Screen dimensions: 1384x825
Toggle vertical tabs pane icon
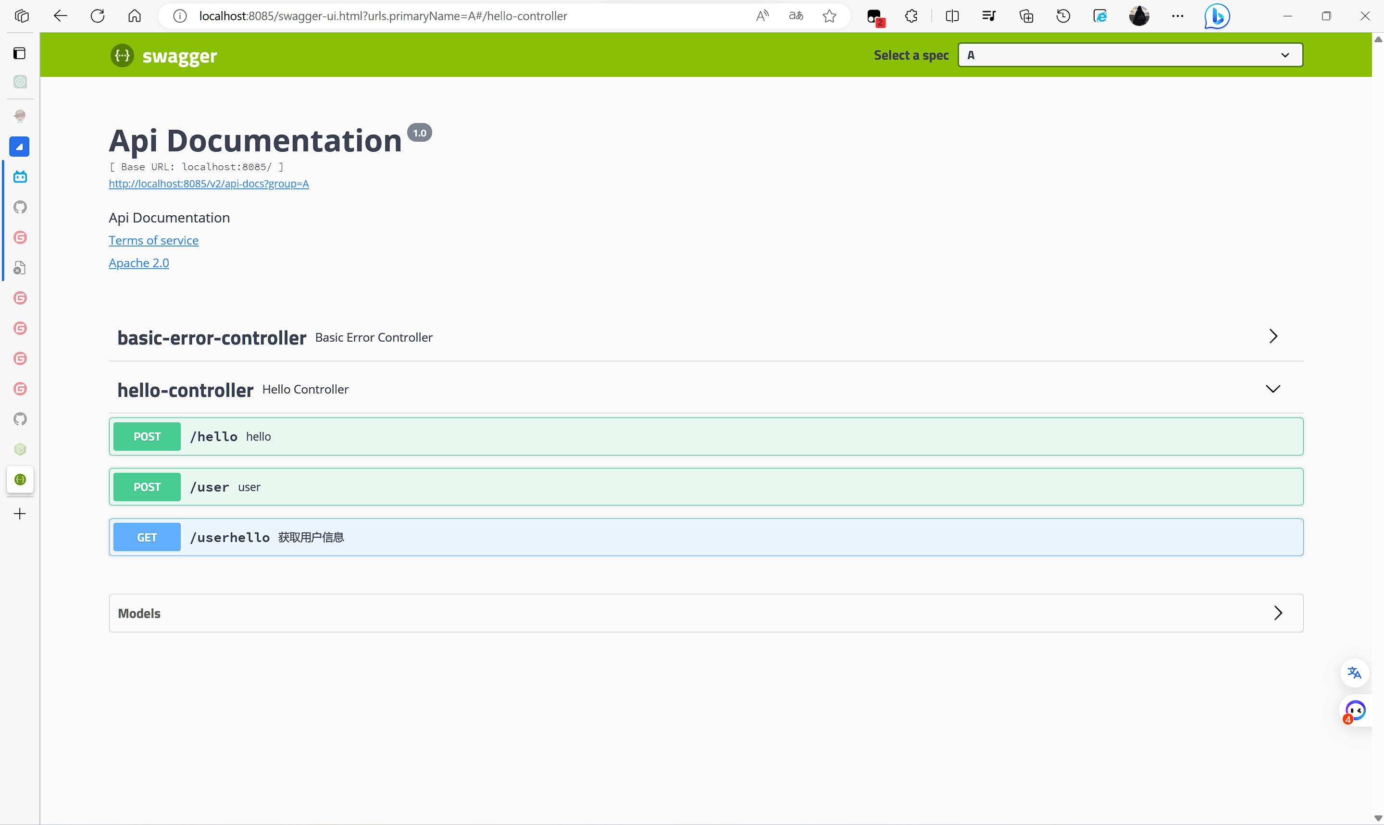point(20,53)
